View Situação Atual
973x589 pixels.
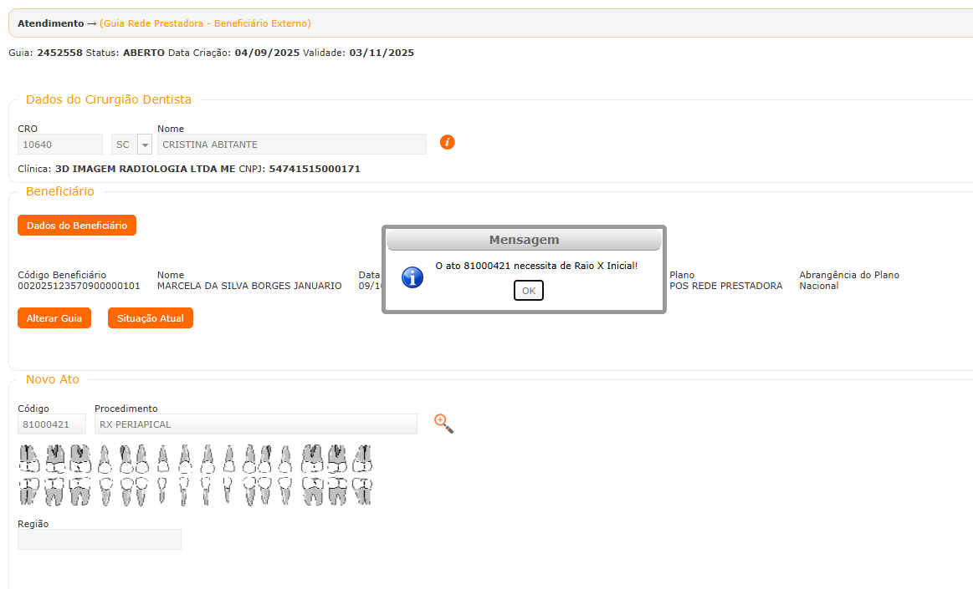(150, 318)
